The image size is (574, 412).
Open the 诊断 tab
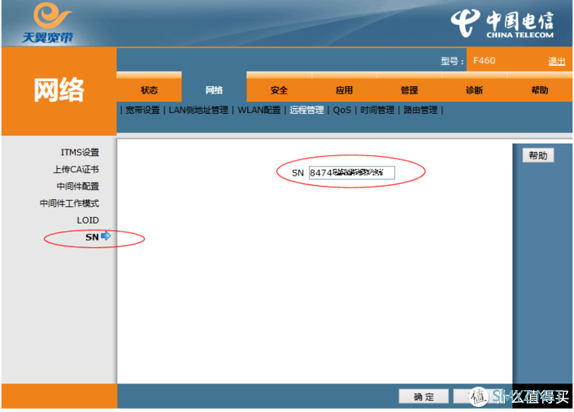pos(474,90)
